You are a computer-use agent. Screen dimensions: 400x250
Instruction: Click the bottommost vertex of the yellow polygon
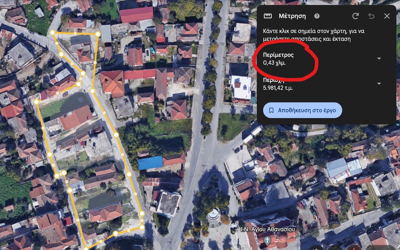tap(86, 248)
